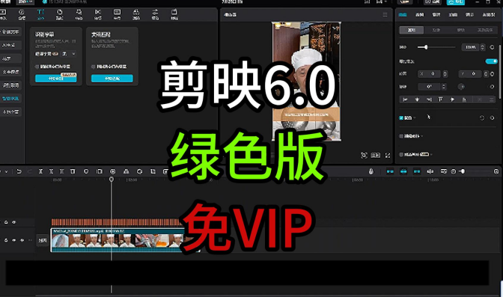Expand the blend section arrow

pyautogui.click(x=415, y=118)
